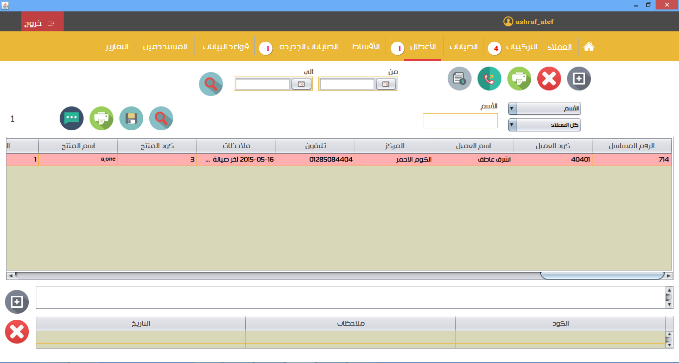Click the red delete X icon in top toolbar

point(549,79)
